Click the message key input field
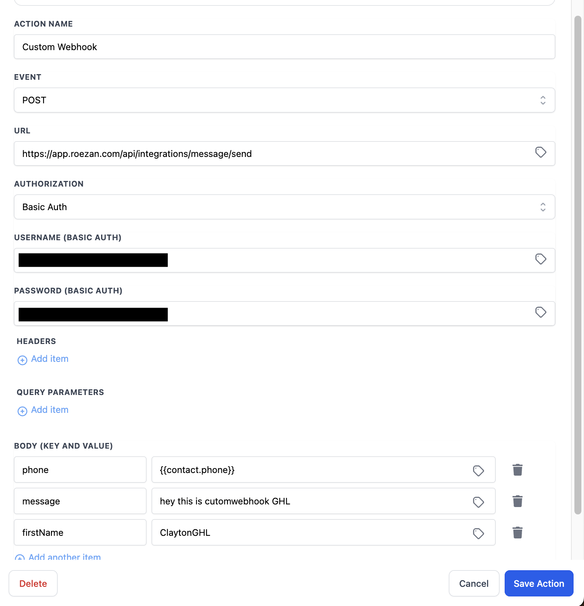Viewport: 584px width, 606px height. click(80, 501)
